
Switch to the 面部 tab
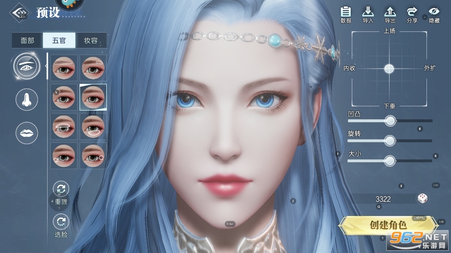(27, 41)
